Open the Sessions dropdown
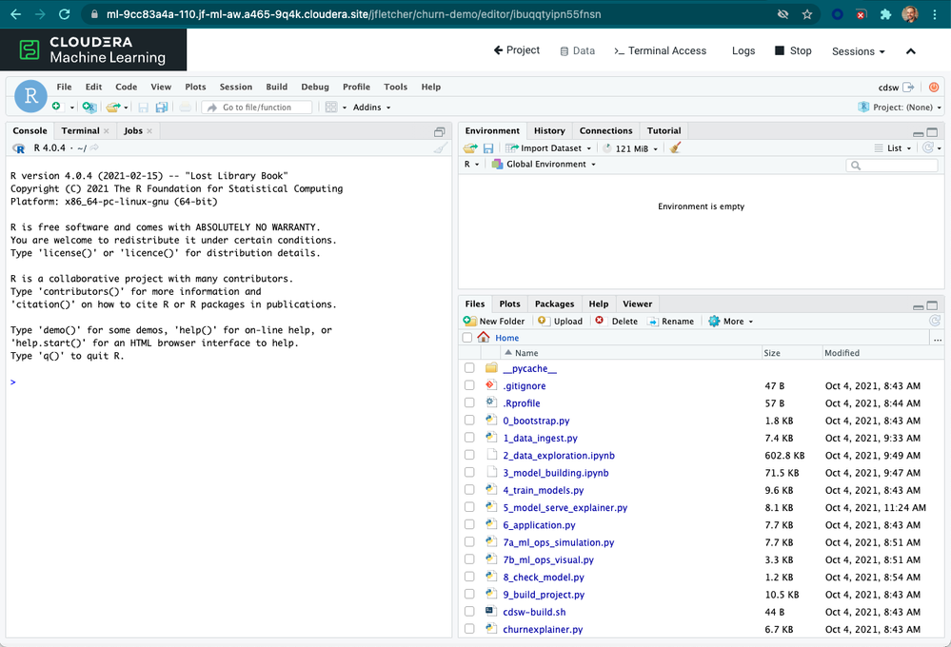Image resolution: width=951 pixels, height=647 pixels. (858, 51)
